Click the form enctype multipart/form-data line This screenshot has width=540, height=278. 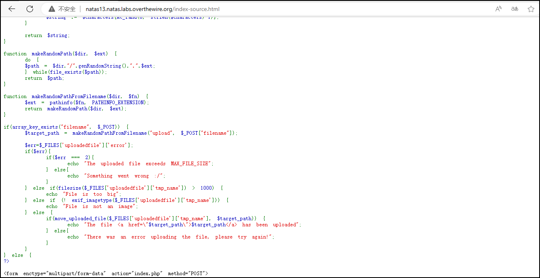pos(106,273)
